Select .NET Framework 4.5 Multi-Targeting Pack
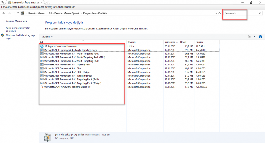Image resolution: width=265 pixels, height=143 pixels. click(70, 50)
